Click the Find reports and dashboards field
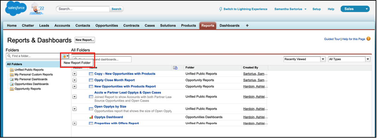This screenshot has width=377, height=138. click(102, 59)
